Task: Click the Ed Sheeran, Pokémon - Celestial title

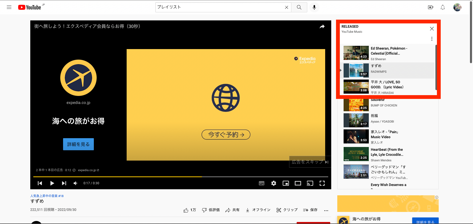Action: 389,51
